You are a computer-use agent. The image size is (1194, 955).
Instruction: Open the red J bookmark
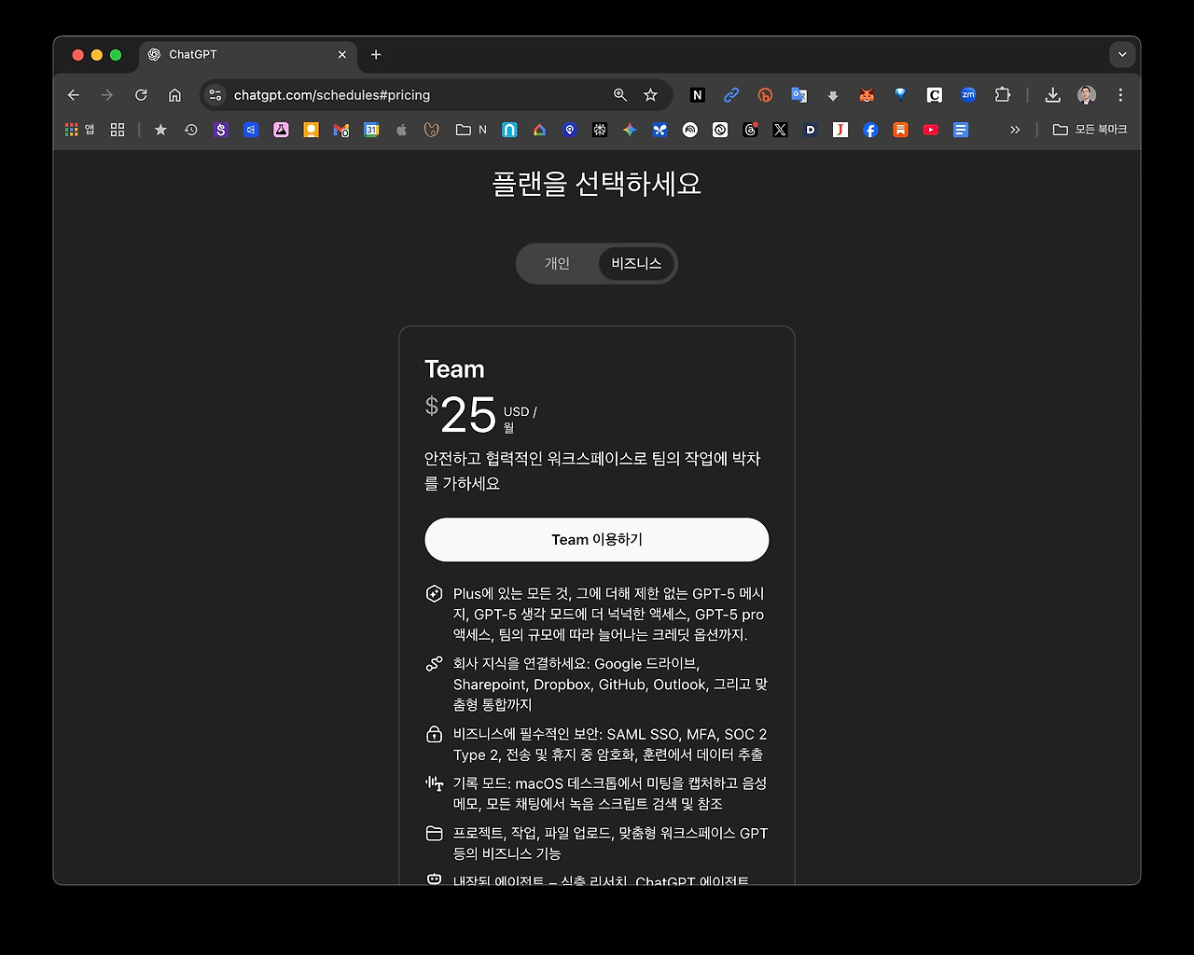pos(840,131)
